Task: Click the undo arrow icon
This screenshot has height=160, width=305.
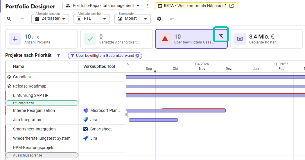Action: 172,19
